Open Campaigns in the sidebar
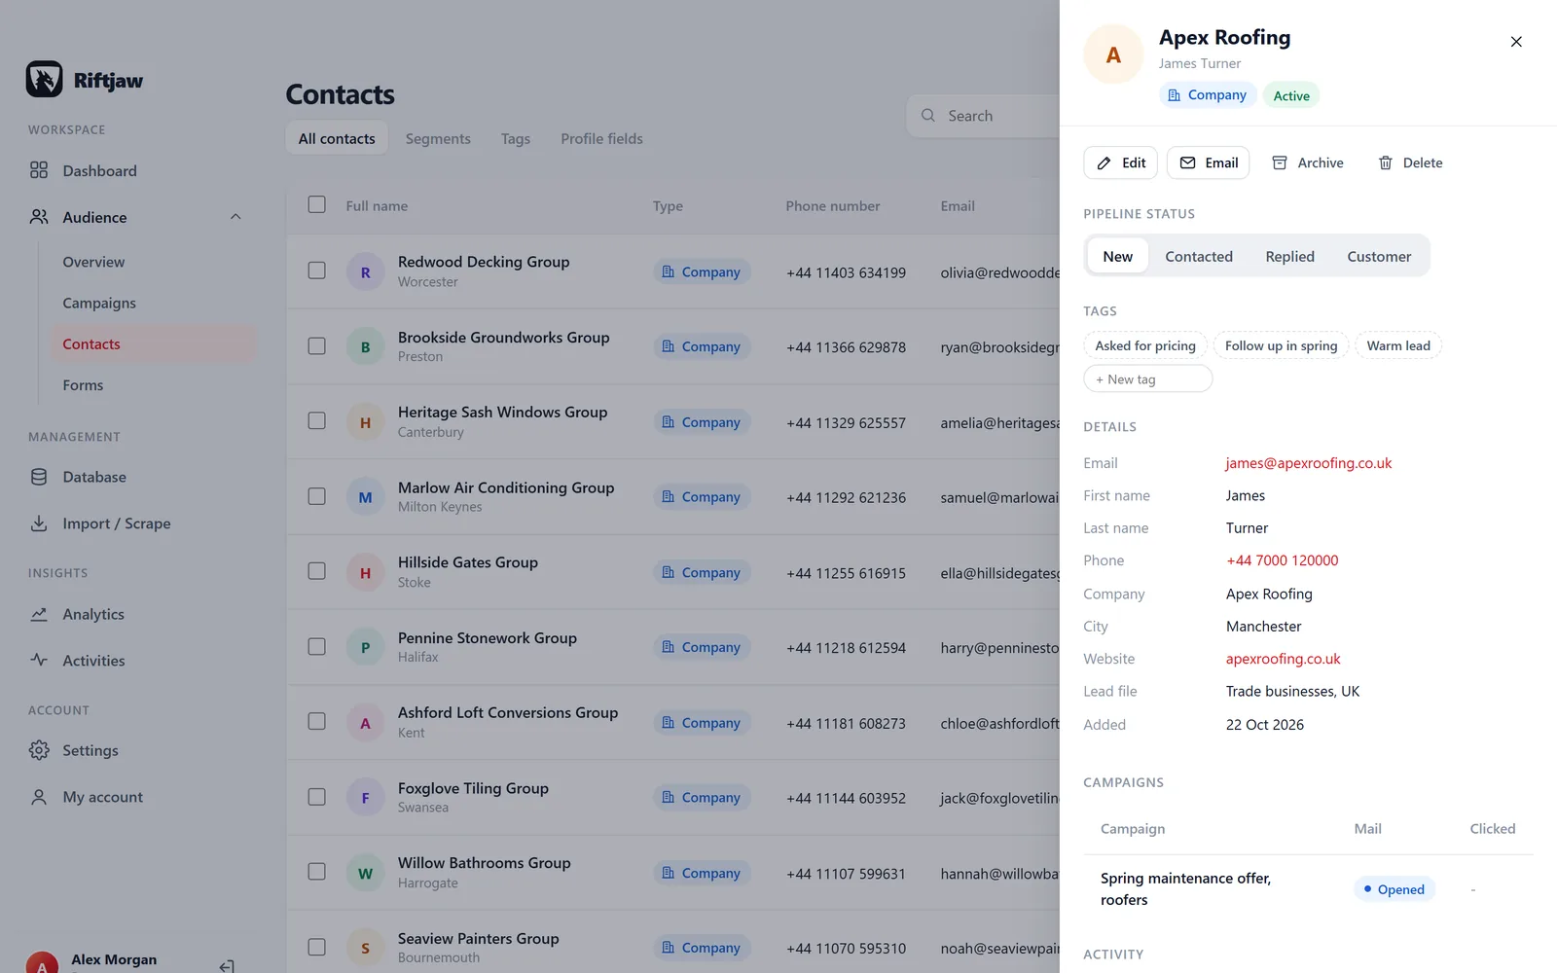The width and height of the screenshot is (1557, 973). tap(99, 303)
